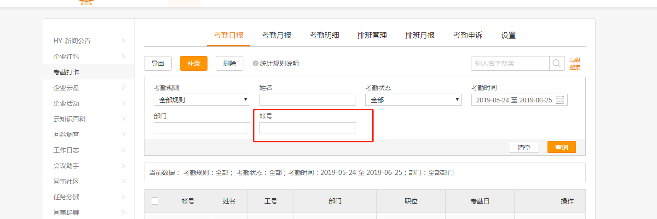Image resolution: width=657 pixels, height=219 pixels.
Task: Open the 统计规则说明 link
Action: 279,63
